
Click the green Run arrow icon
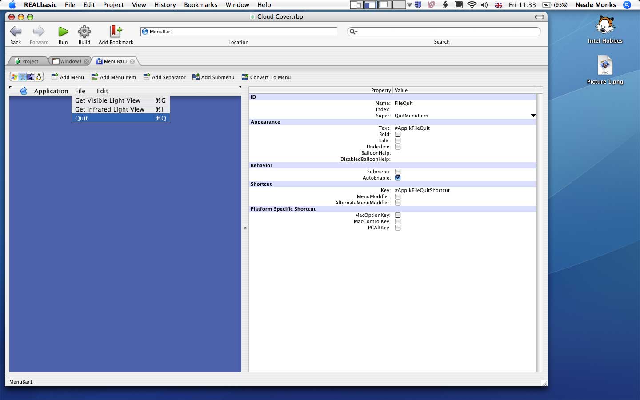pos(63,32)
